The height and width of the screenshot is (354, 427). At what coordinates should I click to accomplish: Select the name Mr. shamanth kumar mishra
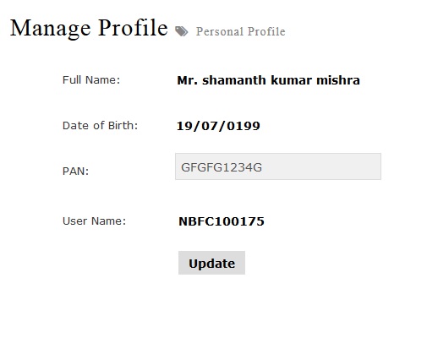coord(268,80)
